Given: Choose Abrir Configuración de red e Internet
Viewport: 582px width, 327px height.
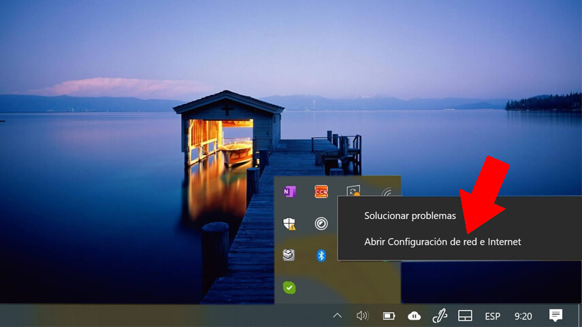Looking at the screenshot, I should (x=442, y=242).
